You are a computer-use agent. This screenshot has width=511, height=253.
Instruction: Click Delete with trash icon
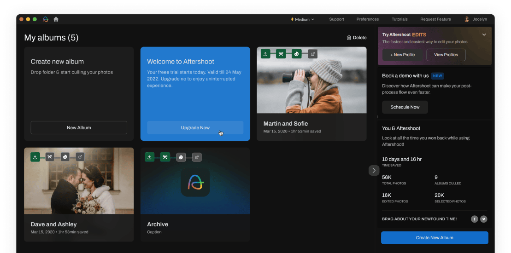pyautogui.click(x=357, y=37)
